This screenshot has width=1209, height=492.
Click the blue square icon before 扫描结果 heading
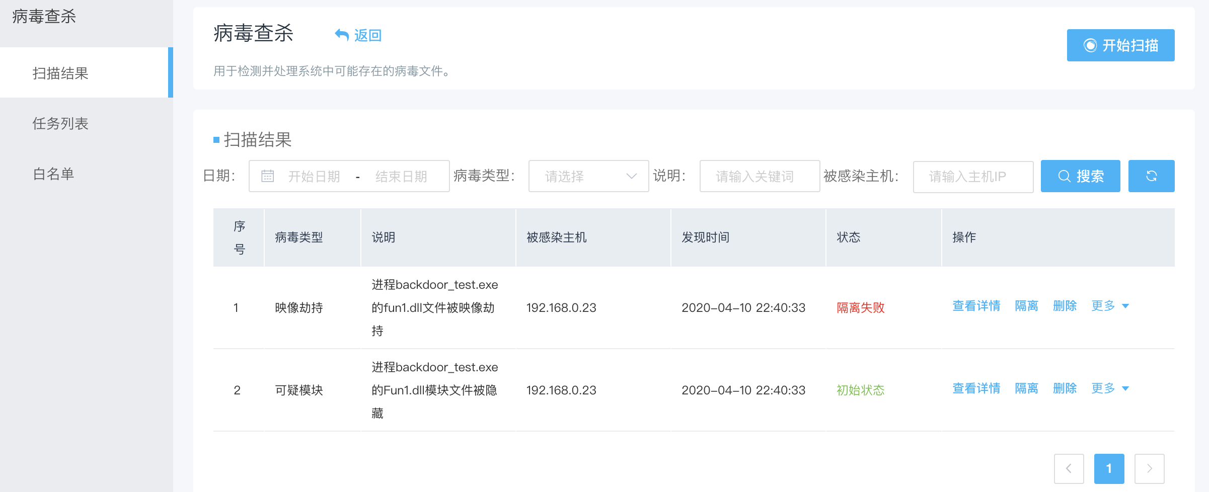click(215, 140)
